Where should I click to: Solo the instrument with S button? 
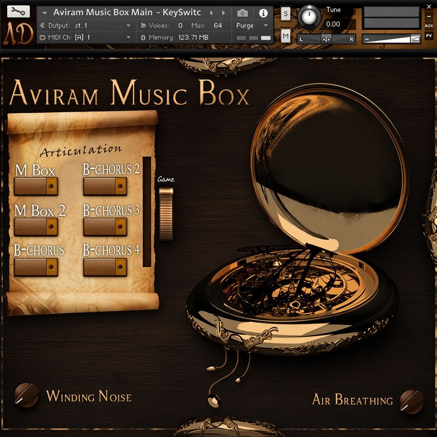[286, 13]
